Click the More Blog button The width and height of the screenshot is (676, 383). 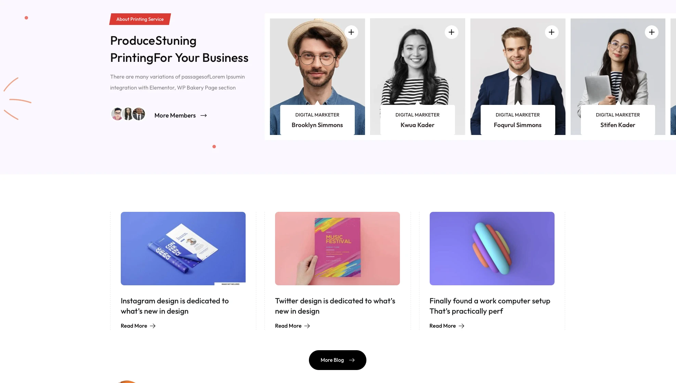click(337, 360)
